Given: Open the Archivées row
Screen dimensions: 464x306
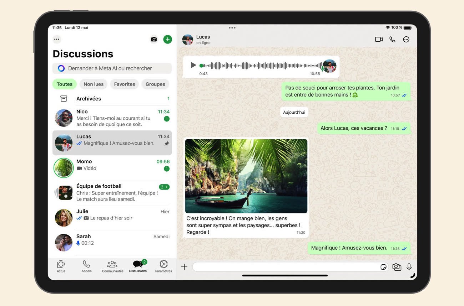Looking at the screenshot, I should pos(112,99).
